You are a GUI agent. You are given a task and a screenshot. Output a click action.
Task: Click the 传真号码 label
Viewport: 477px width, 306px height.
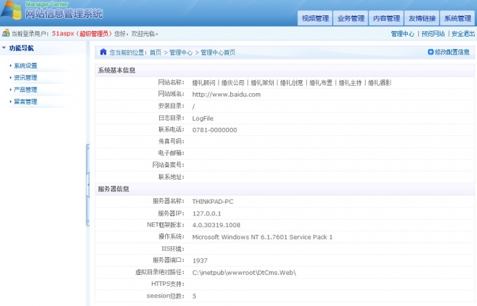[171, 142]
